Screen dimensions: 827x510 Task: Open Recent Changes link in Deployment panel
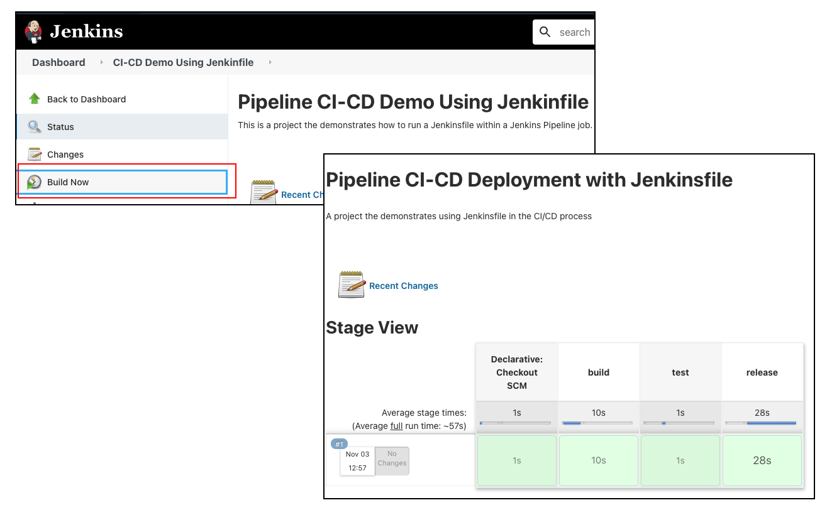(x=403, y=286)
